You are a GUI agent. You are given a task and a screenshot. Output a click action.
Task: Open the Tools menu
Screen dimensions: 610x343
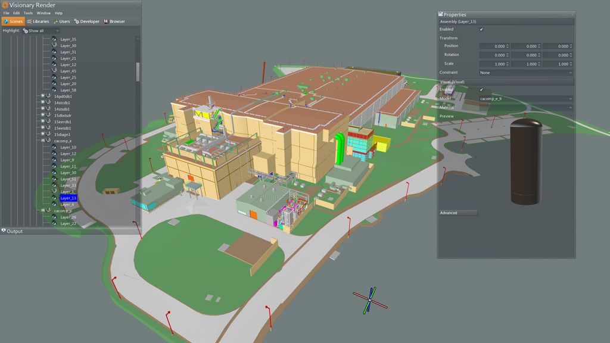coord(28,13)
